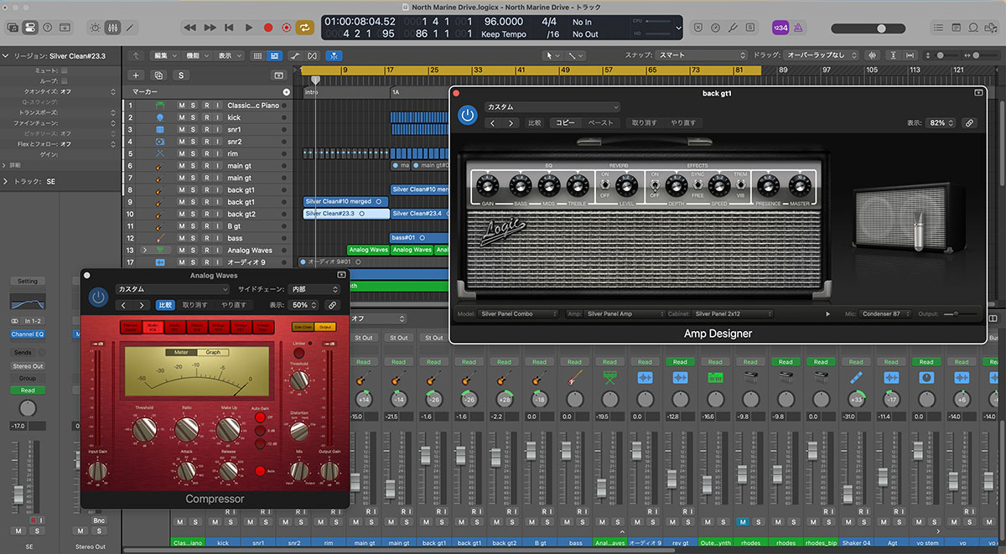Click the Go to Beginning transport icon

(x=229, y=28)
